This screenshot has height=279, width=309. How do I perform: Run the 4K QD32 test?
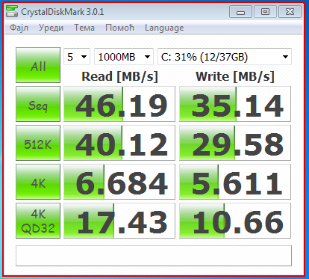38,221
